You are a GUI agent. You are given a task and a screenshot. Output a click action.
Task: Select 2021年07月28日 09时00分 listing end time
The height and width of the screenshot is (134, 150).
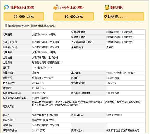click(x=120, y=37)
